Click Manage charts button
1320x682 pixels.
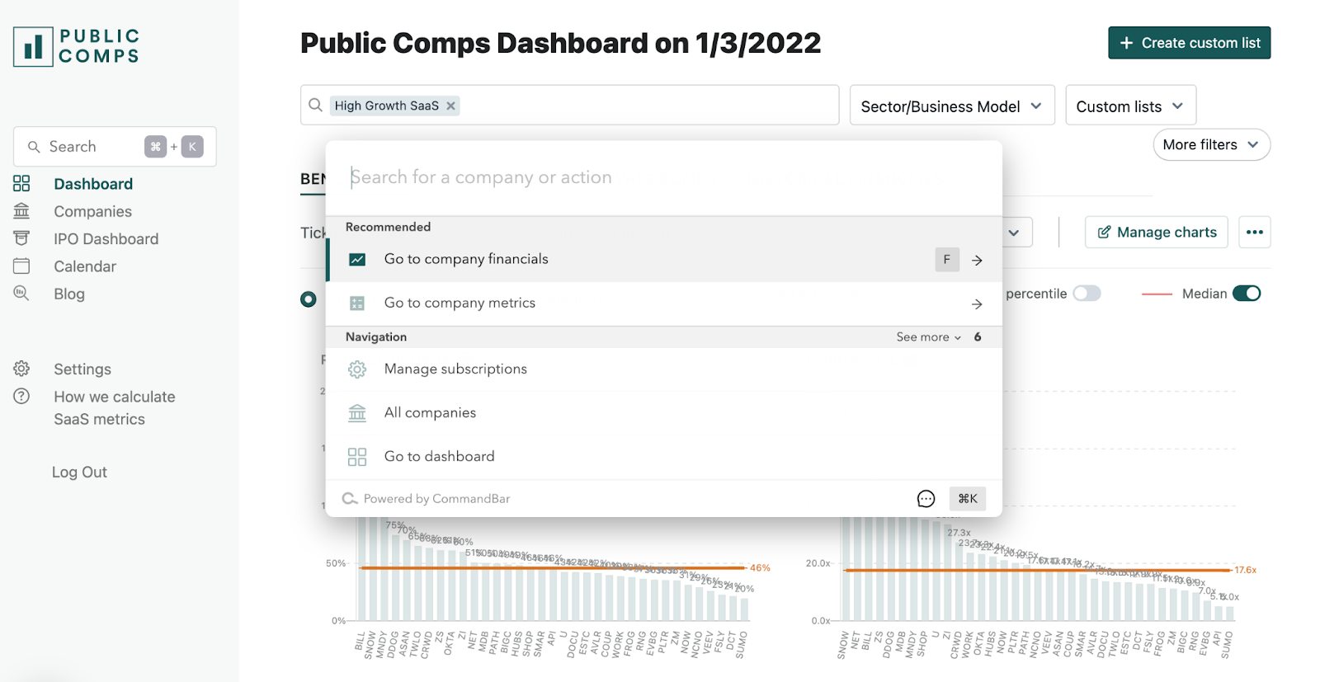tap(1156, 233)
